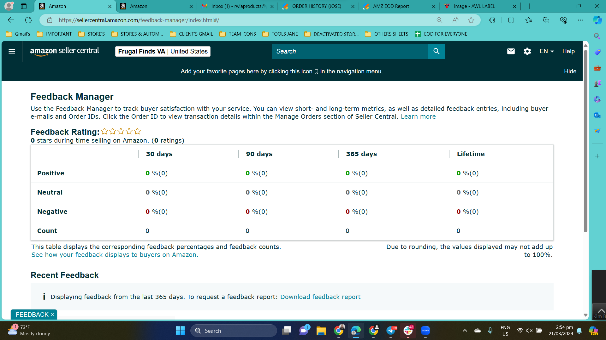The image size is (606, 340).
Task: Add an app to the sidebar
Action: (x=597, y=156)
